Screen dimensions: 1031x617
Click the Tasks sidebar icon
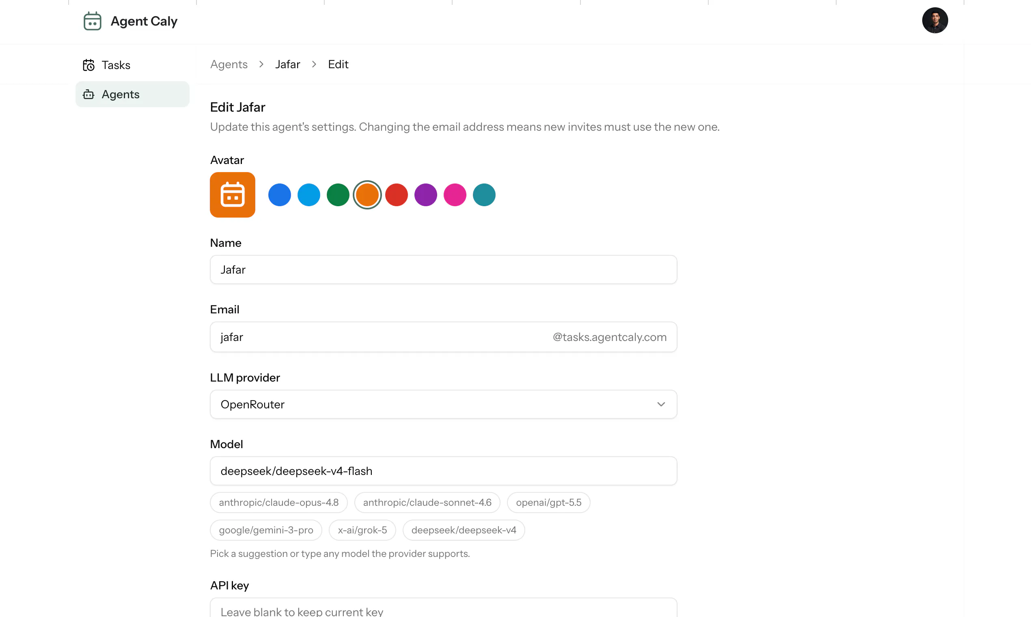point(88,65)
